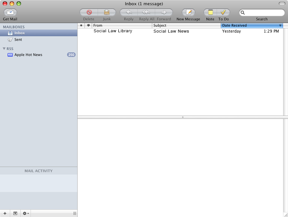The width and height of the screenshot is (288, 217).
Task: Select Social Law Library sender
Action: coord(113,31)
